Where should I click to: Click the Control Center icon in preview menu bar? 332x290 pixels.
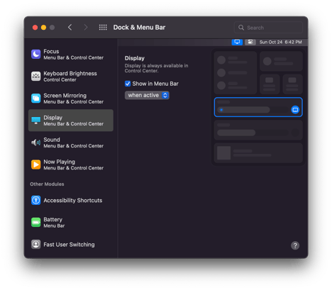coord(250,42)
